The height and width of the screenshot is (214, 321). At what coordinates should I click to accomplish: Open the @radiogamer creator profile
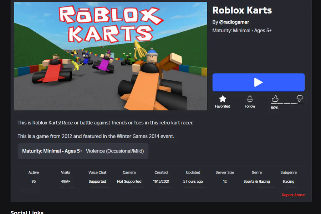point(234,22)
